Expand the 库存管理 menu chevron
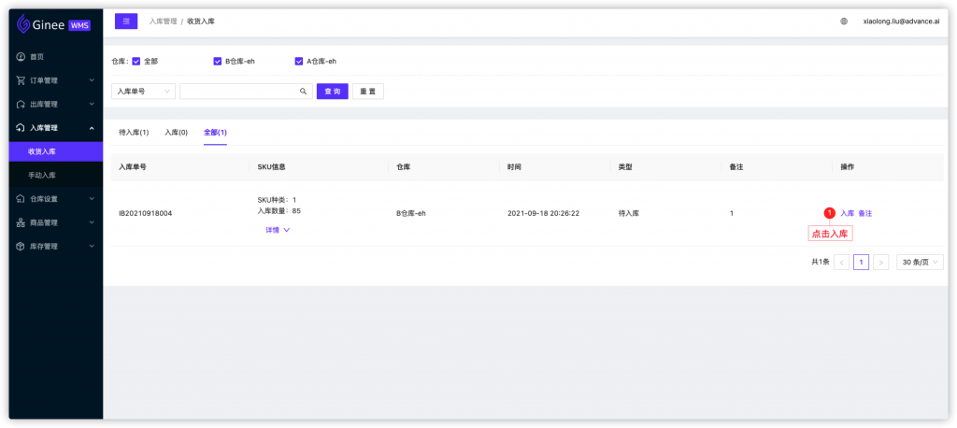Viewport: 957px width, 428px height. click(92, 247)
